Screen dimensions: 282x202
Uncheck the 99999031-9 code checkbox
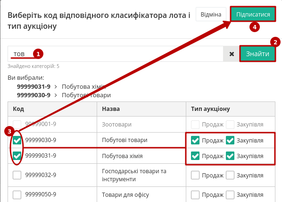click(x=17, y=156)
